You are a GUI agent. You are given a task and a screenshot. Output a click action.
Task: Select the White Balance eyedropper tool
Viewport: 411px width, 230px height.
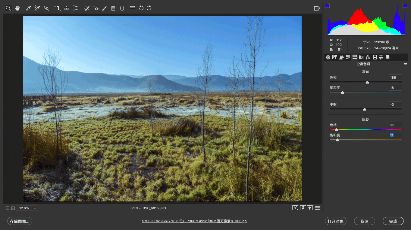29,8
